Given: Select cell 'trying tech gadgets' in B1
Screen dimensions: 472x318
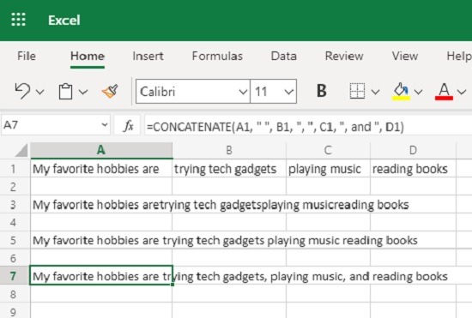Looking at the screenshot, I should click(229, 169).
